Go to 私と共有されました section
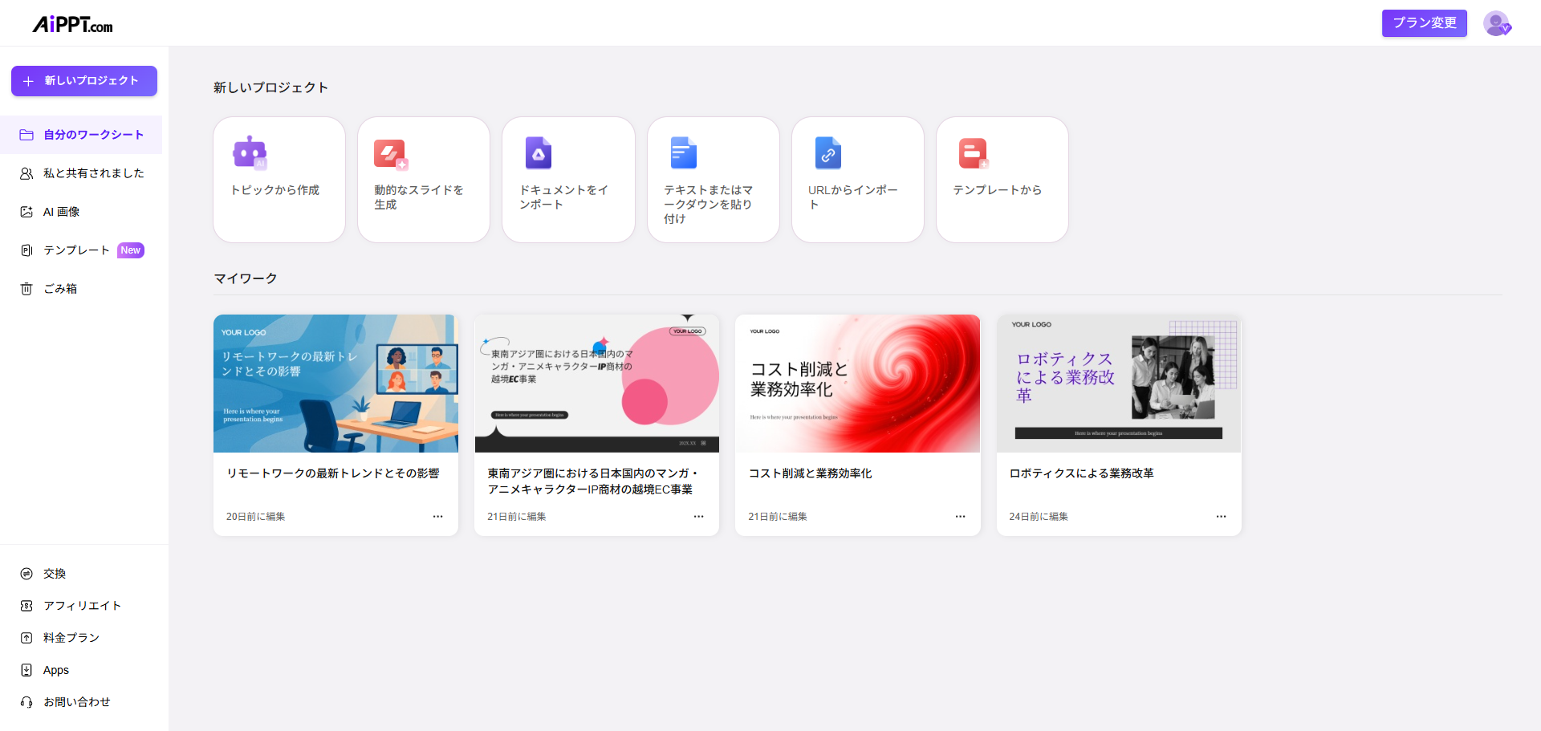1541x731 pixels. (x=93, y=173)
